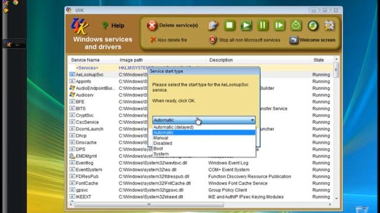
Task: Toggle the Also delete file option
Action: pos(169,40)
